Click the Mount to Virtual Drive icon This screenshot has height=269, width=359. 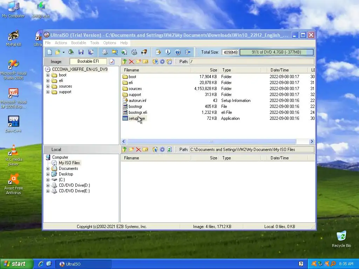tap(134, 52)
